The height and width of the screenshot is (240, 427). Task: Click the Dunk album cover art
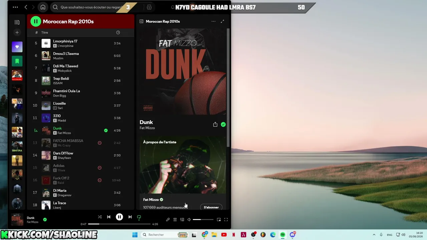(183, 71)
